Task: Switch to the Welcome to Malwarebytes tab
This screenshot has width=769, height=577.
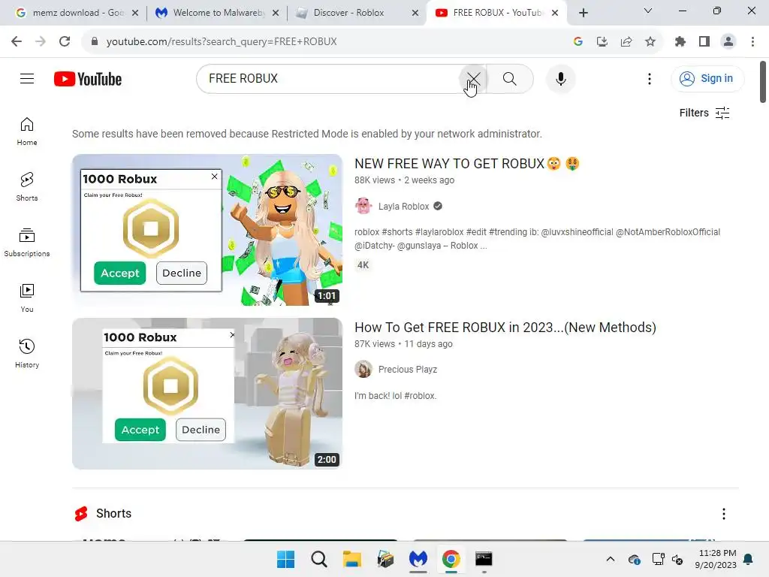Action: point(218,13)
